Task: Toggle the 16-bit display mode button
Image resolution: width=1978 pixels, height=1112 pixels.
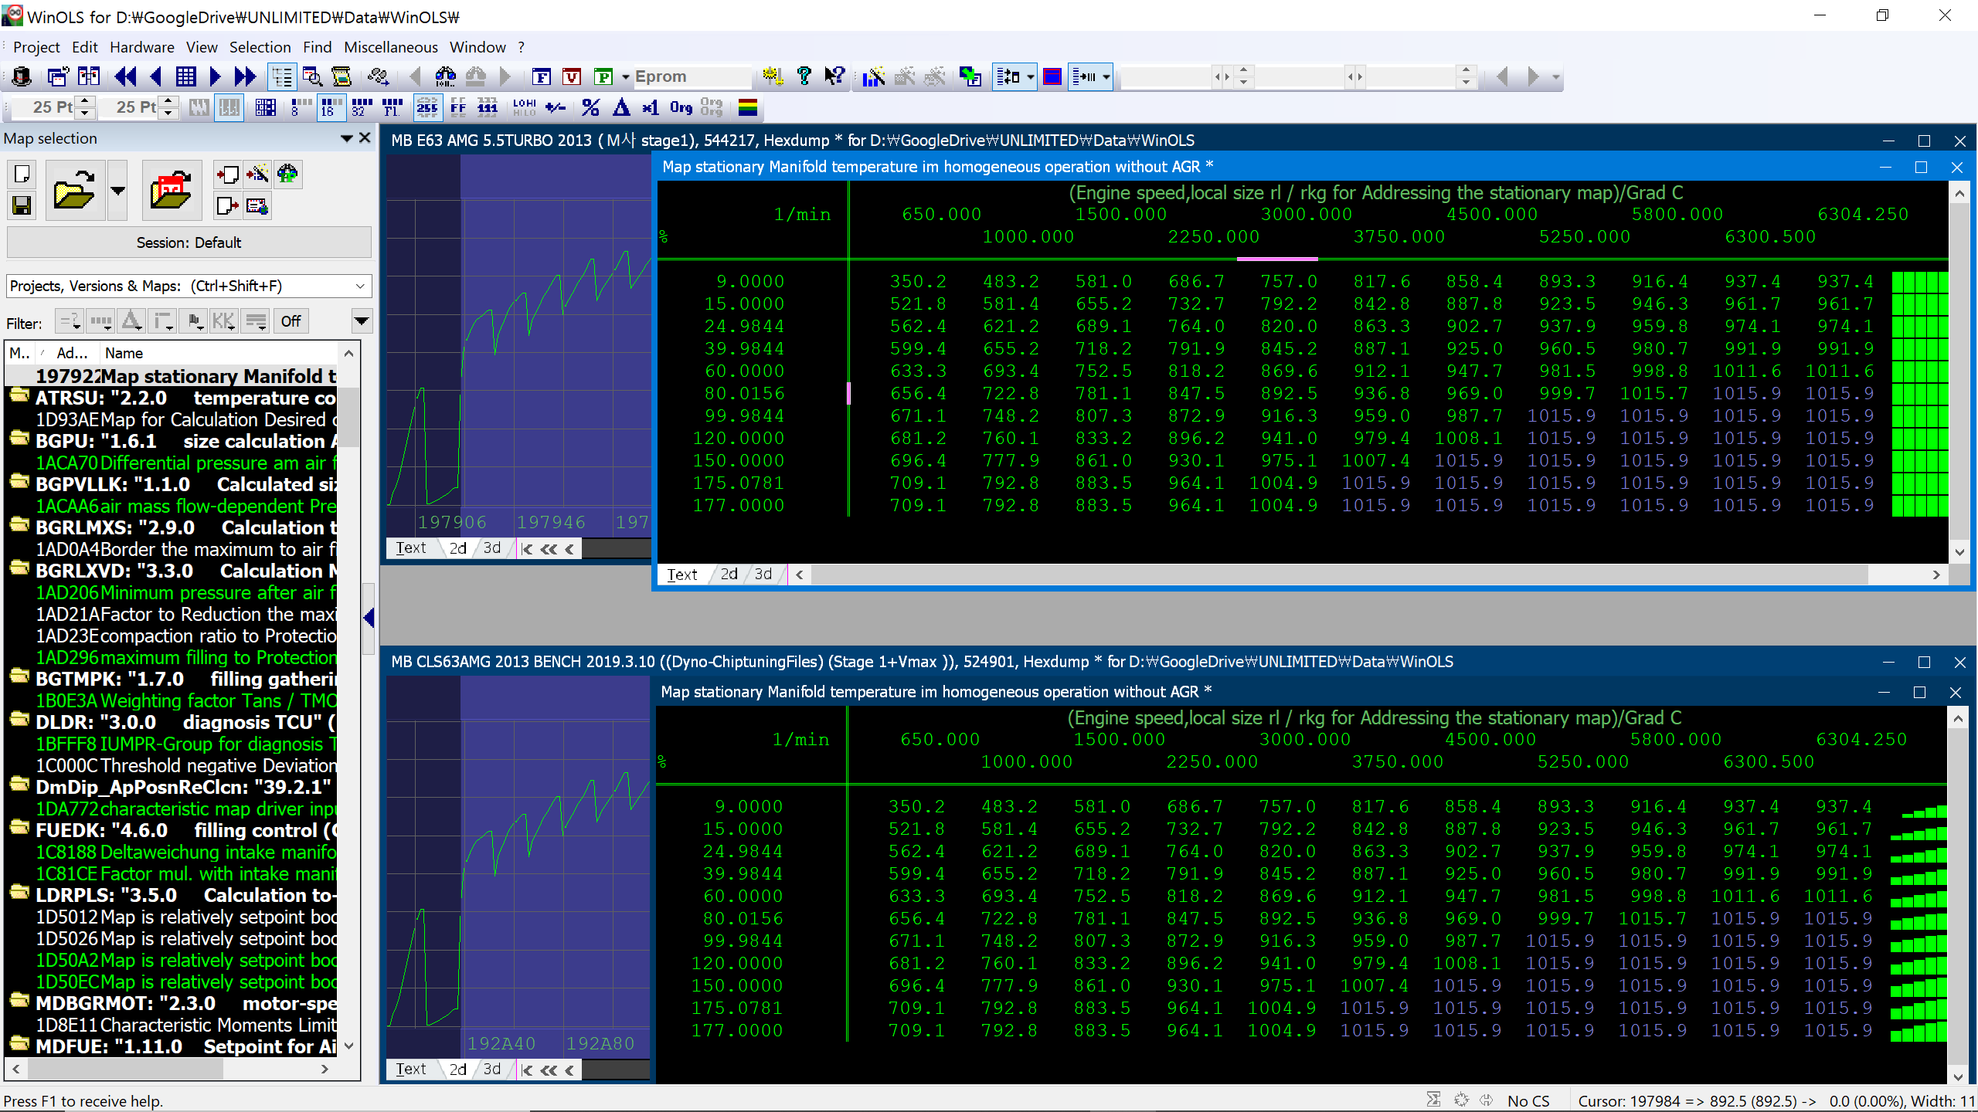Action: pyautogui.click(x=331, y=107)
